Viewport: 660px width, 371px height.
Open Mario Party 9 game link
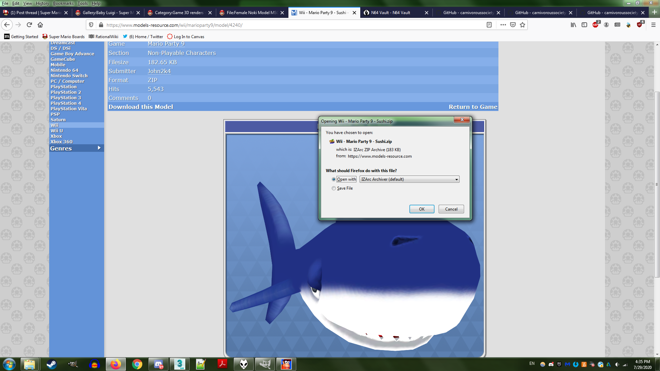(166, 44)
